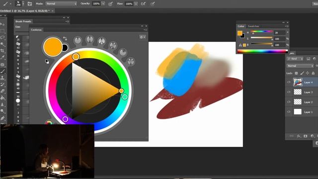Image resolution: width=318 pixels, height=179 pixels.
Task: Hide Layer 3 with eye icon
Action: click(x=289, y=92)
